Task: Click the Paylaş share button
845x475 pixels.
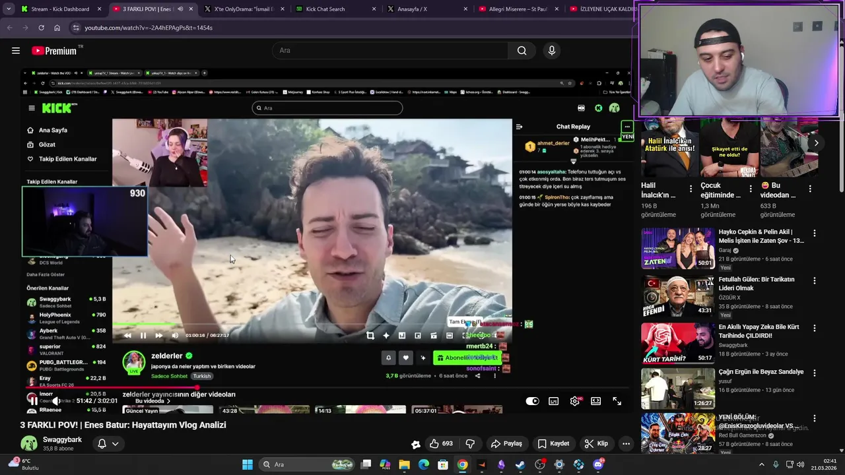Action: (x=507, y=443)
